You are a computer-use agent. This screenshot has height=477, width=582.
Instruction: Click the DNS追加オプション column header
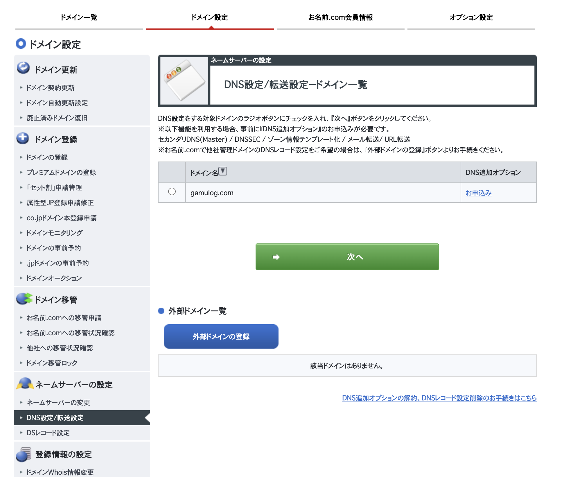(498, 172)
